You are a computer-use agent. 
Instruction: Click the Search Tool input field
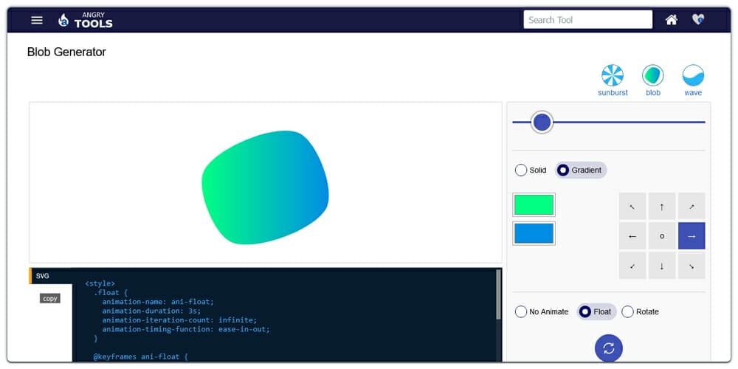587,20
